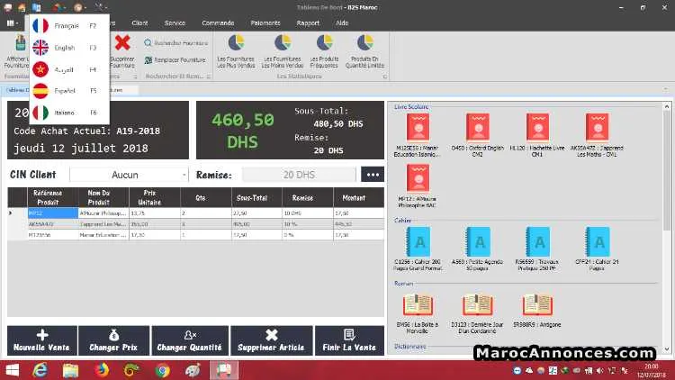Viewport: 675px width, 380px height.
Task: Open Google Chrome from the taskbar
Action: [x=162, y=370]
